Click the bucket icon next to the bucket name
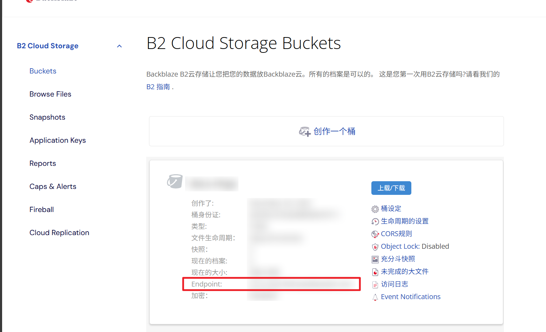This screenshot has height=332, width=546. 175,182
